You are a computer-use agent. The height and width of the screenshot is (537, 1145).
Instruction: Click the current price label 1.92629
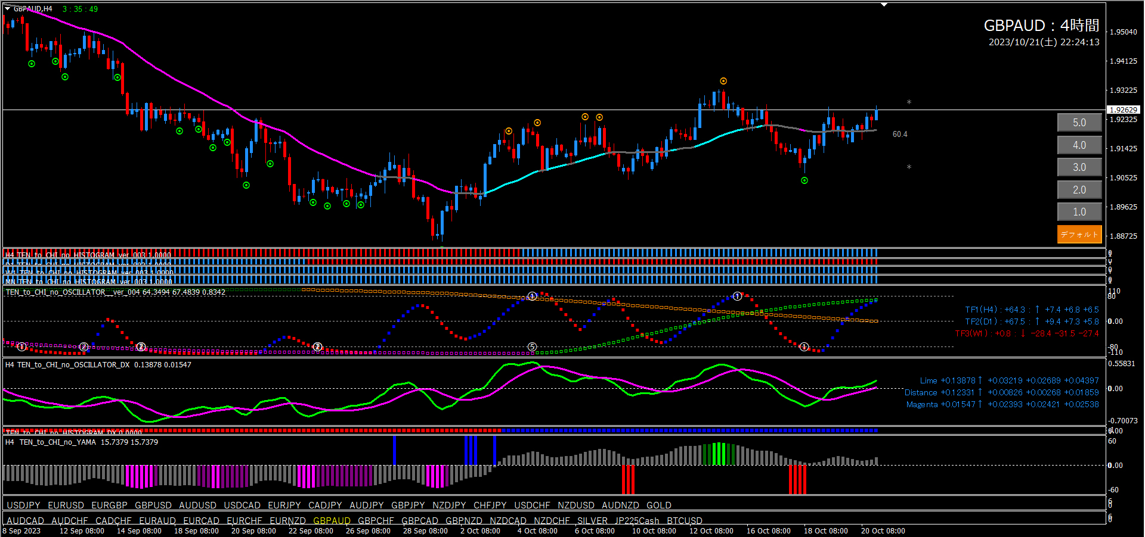coord(1124,110)
